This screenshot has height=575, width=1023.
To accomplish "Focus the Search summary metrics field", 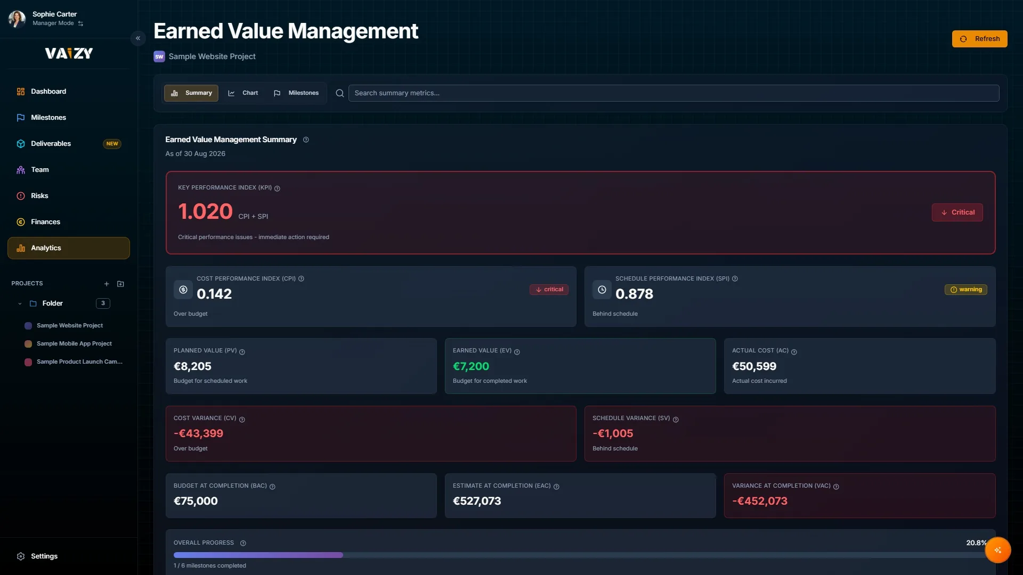I will 673,93.
